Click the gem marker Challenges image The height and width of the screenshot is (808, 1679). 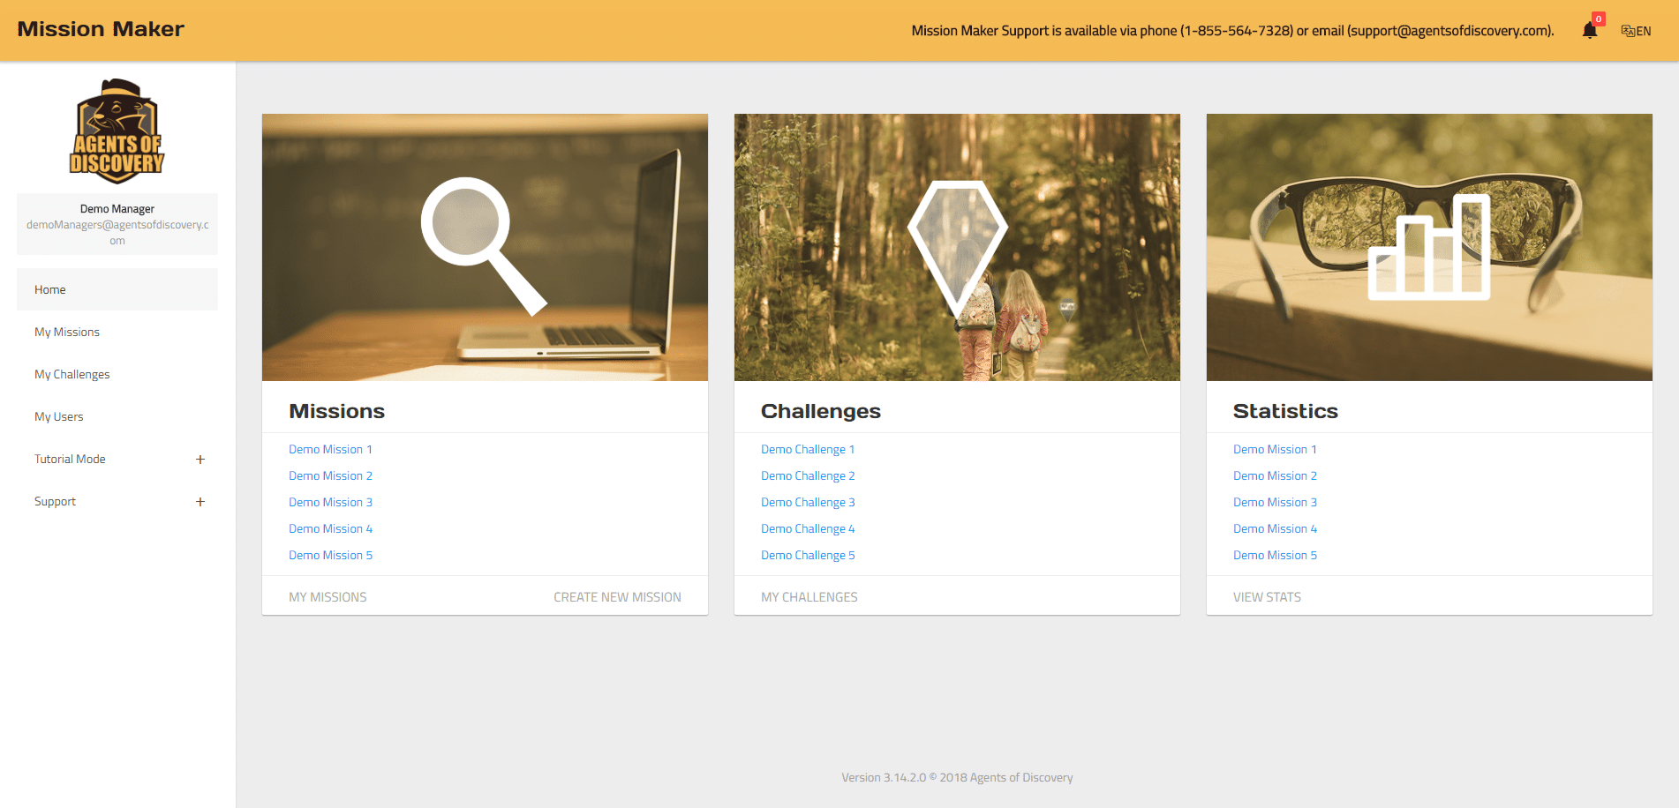[x=957, y=247]
